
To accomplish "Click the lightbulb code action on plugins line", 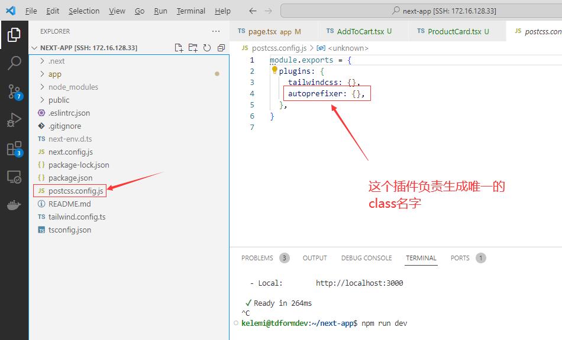I will click(x=274, y=70).
